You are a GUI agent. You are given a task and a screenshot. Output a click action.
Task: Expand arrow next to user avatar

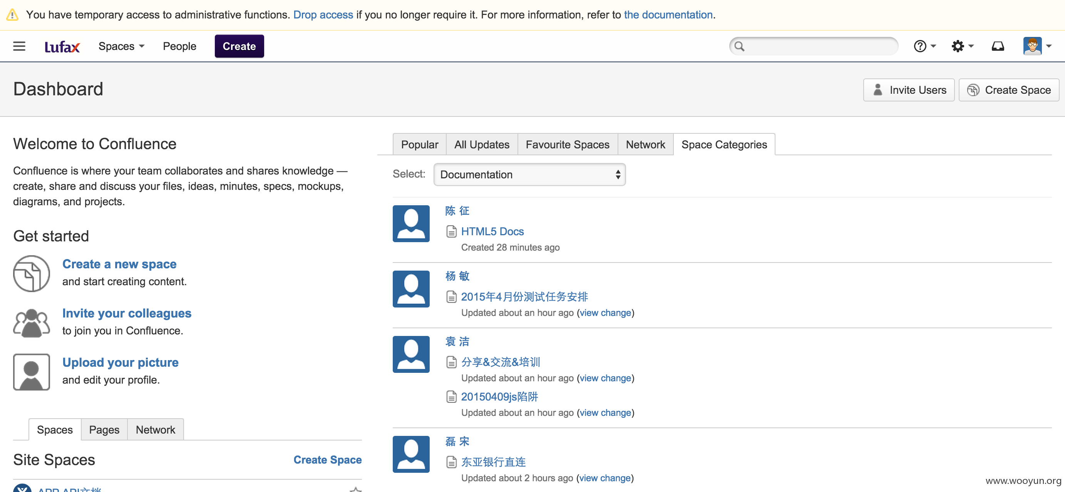click(1049, 46)
